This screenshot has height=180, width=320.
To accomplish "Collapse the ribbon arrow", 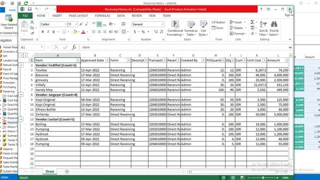I will (290, 39).
